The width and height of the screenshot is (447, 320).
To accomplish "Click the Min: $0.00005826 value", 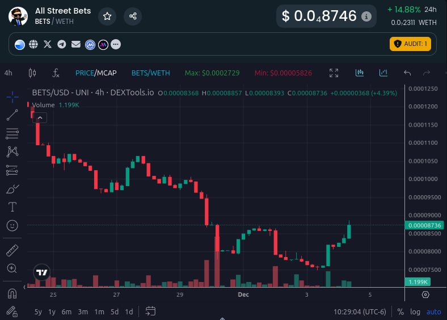I will tap(283, 73).
